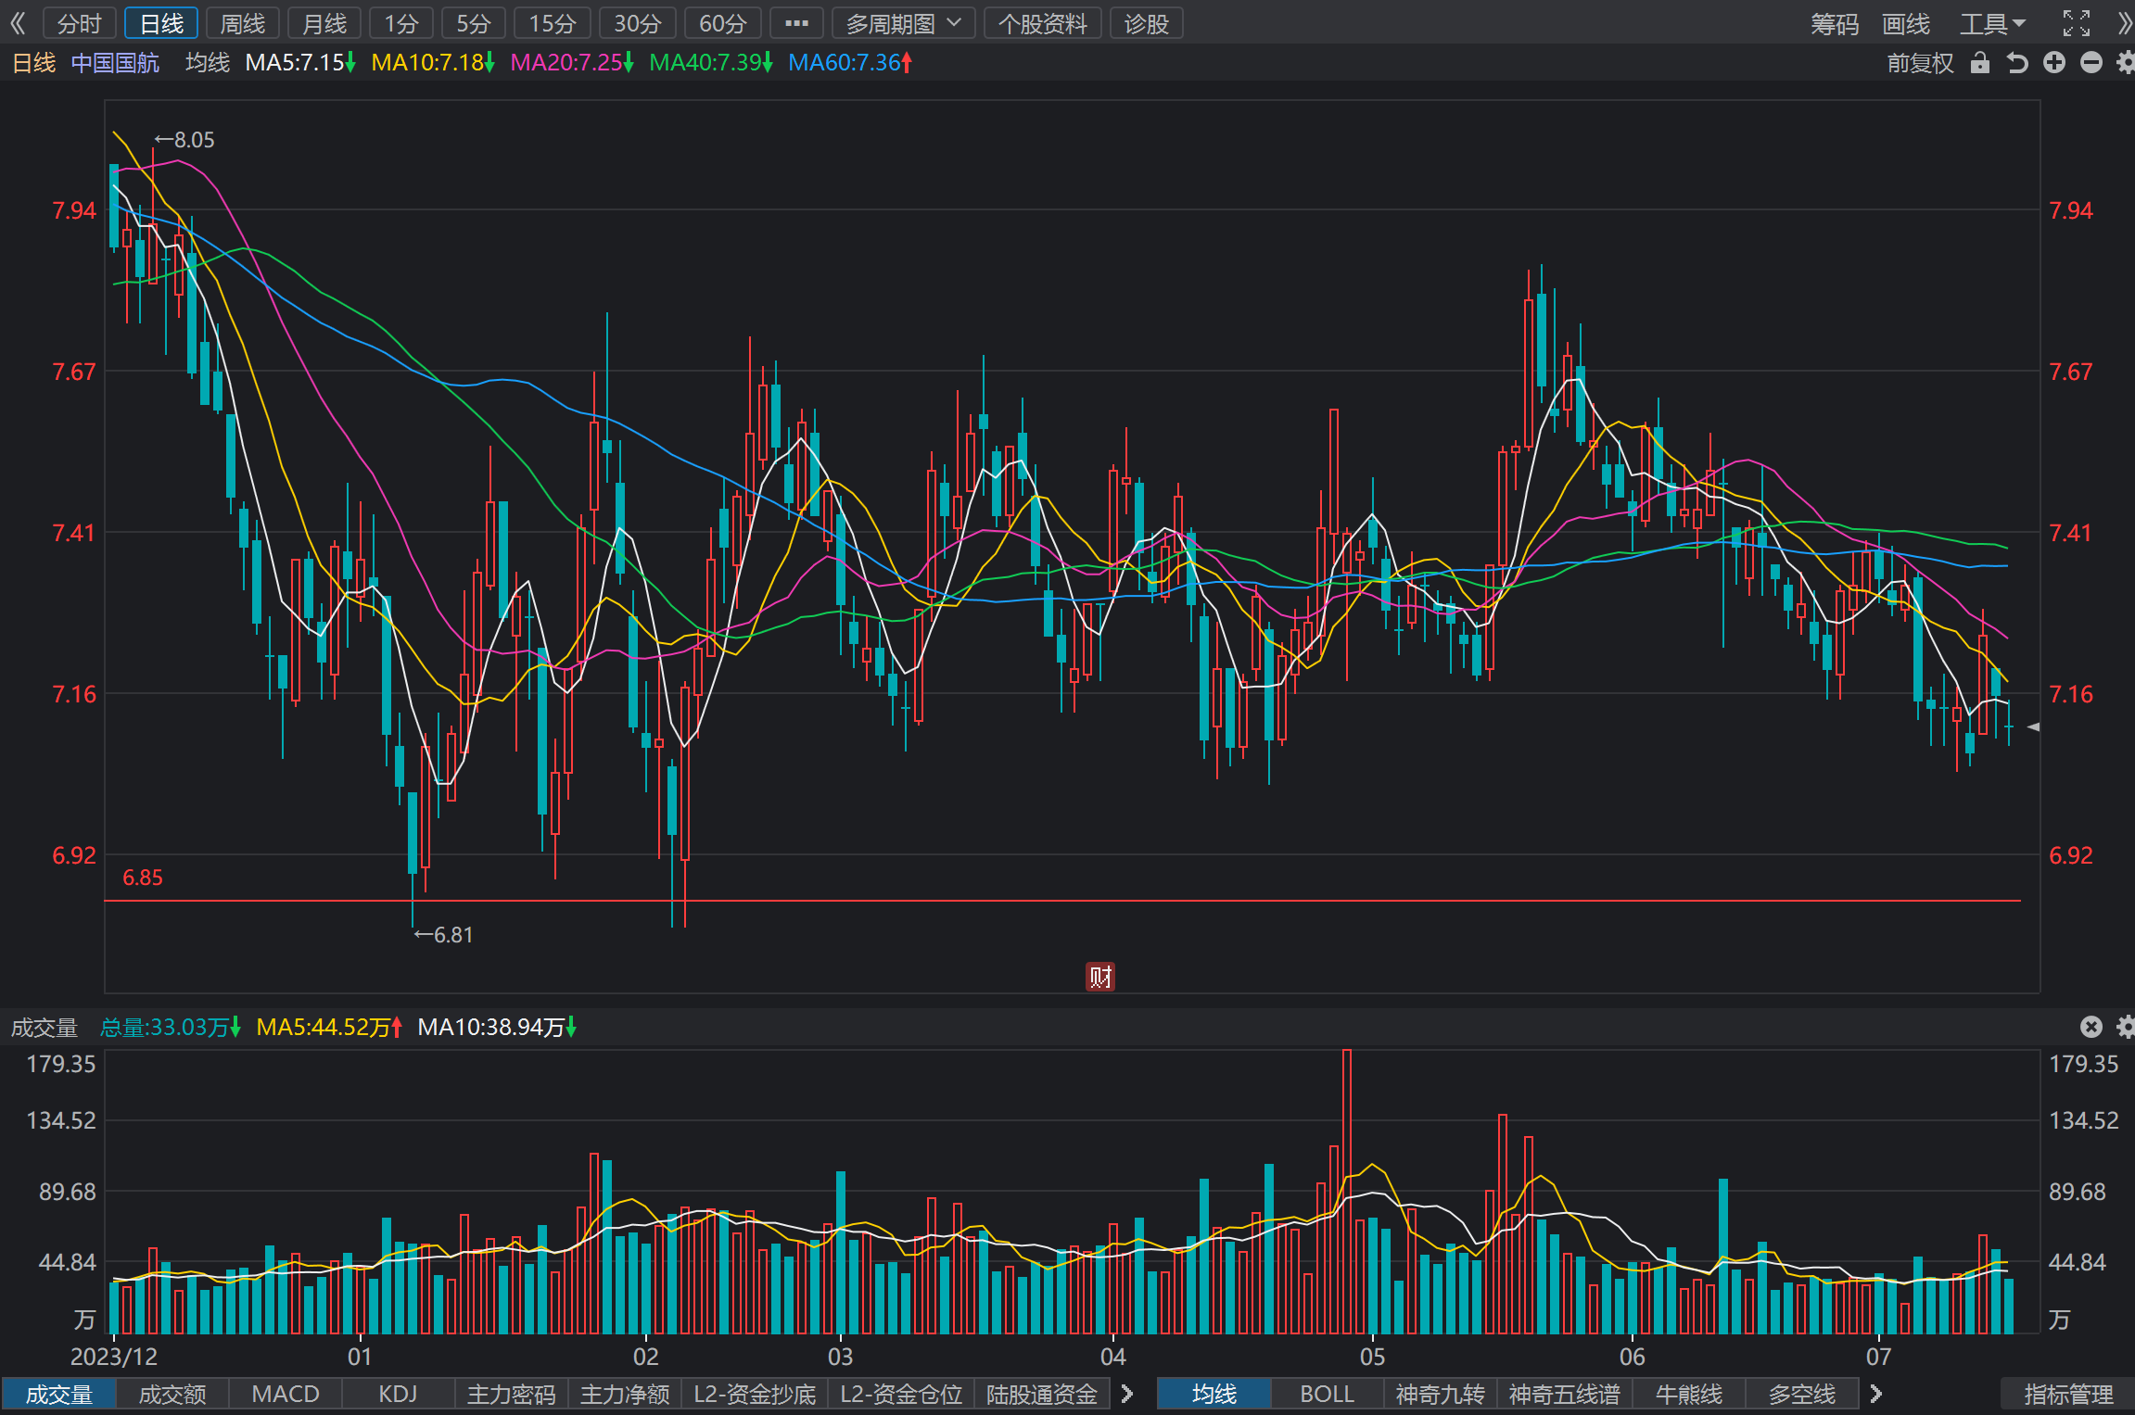Zoom in chart with plus icon

click(2054, 62)
